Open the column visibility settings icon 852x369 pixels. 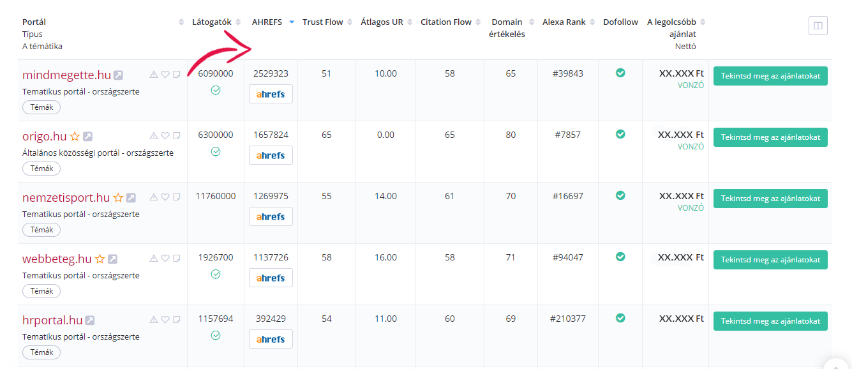[x=818, y=26]
